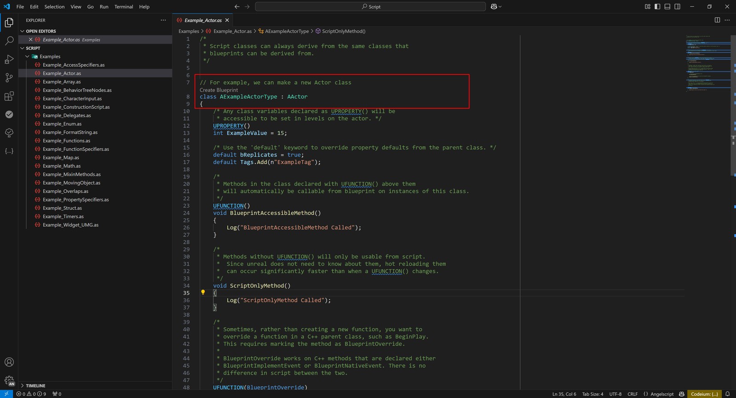The image size is (736, 398).
Task: Click the Script command center search box
Action: click(x=370, y=6)
